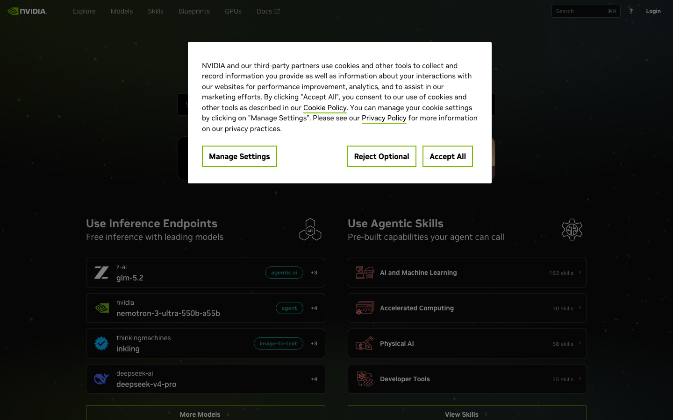Click chevron on Physical AI row
The height and width of the screenshot is (420, 673).
point(580,343)
